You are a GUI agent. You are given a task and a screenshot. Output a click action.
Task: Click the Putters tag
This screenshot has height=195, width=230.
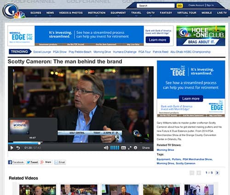click(x=176, y=159)
